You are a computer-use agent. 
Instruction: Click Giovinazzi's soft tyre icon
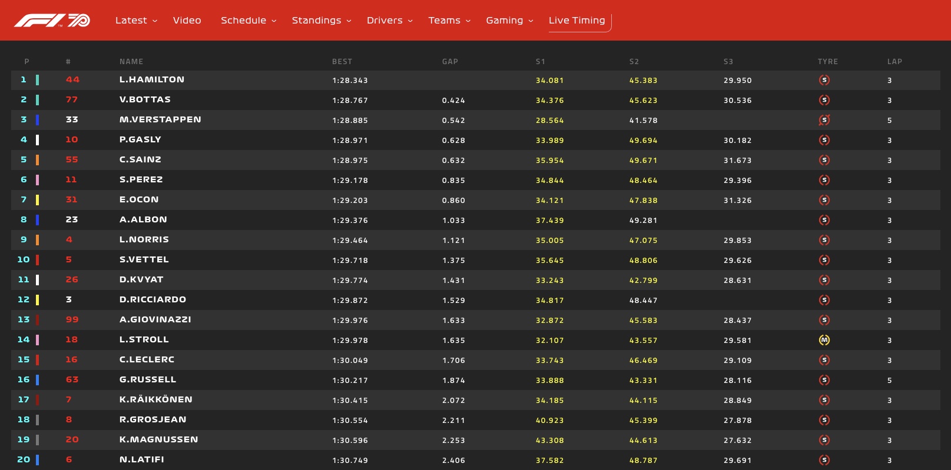(x=824, y=320)
